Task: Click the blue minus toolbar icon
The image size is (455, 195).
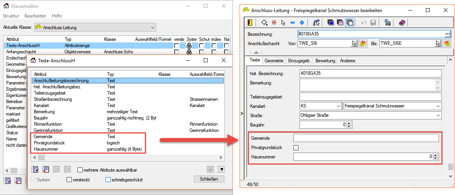Action: 292,23
